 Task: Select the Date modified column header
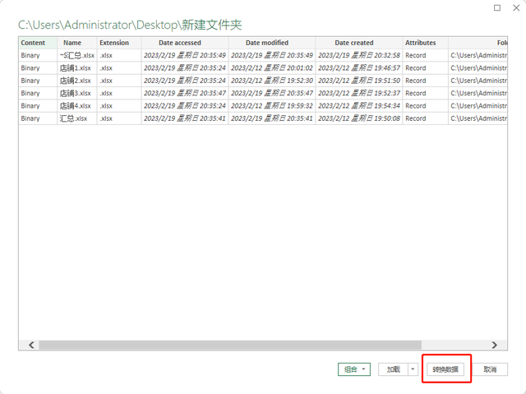tap(272, 43)
